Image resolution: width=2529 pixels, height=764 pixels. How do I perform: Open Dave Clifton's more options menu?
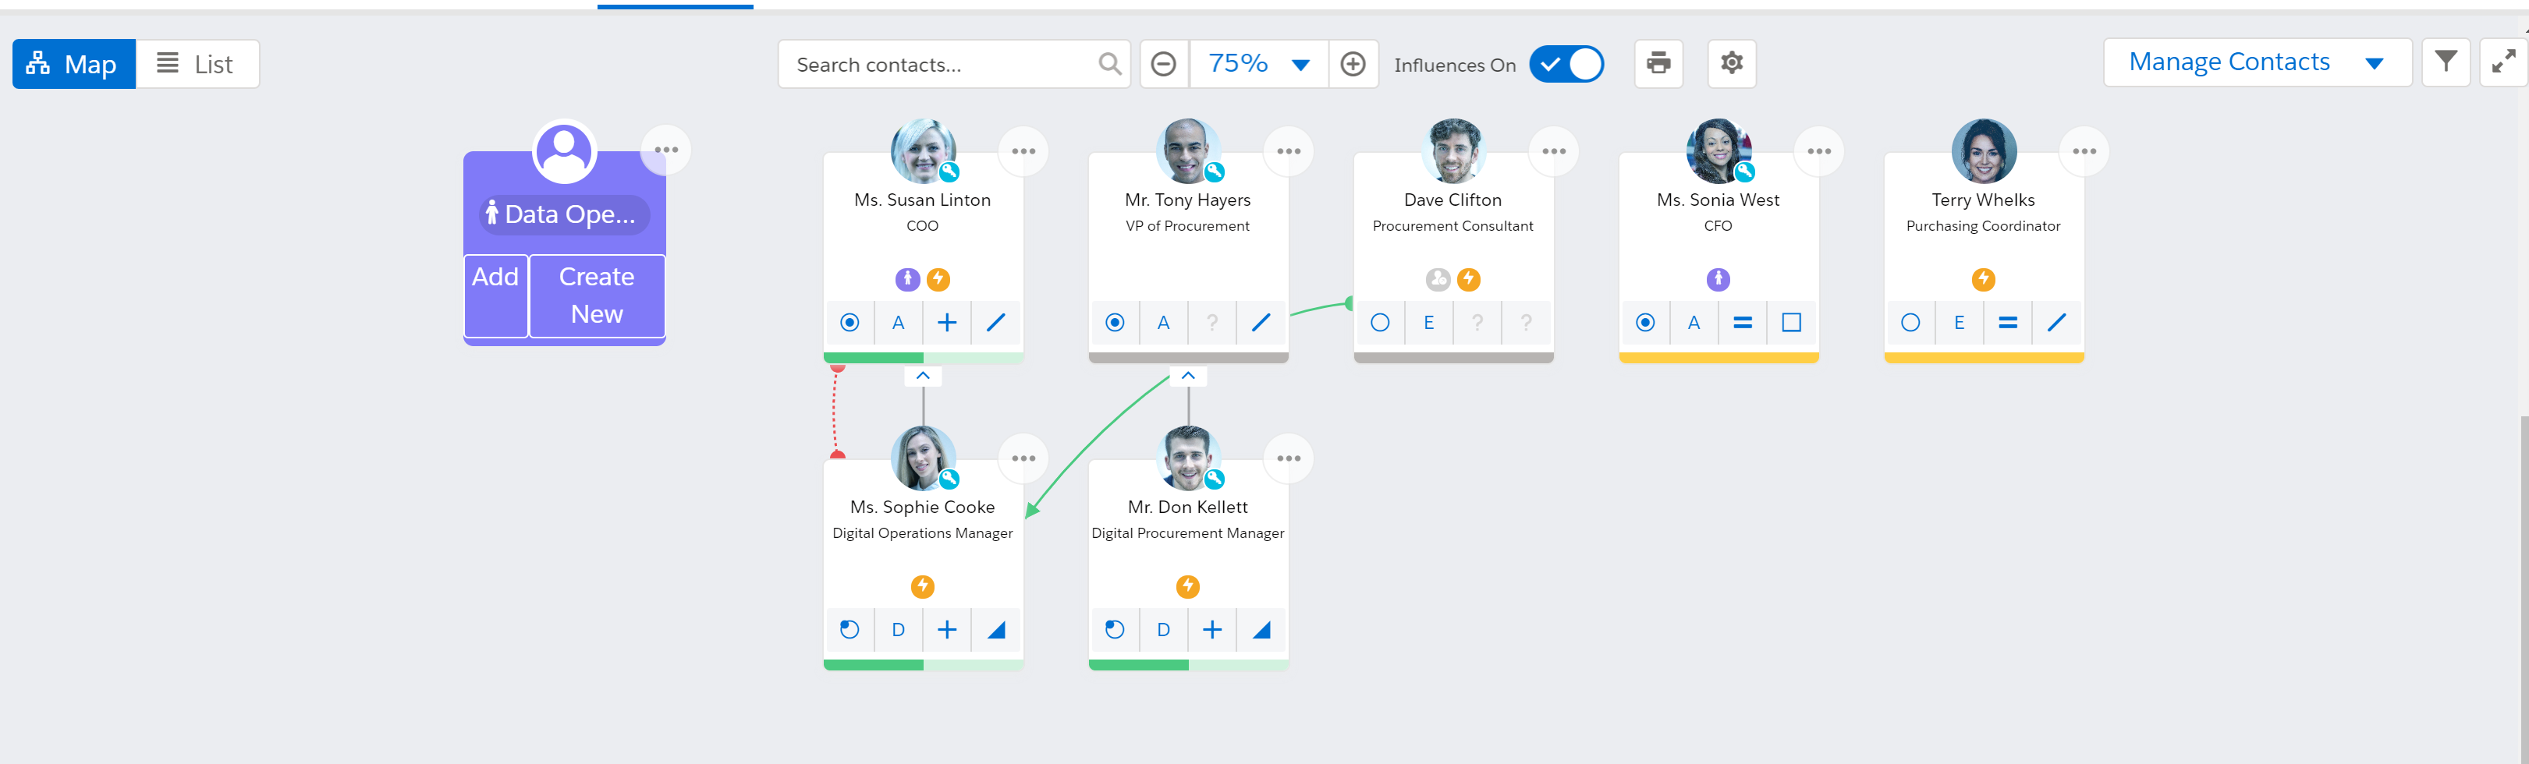click(1553, 151)
